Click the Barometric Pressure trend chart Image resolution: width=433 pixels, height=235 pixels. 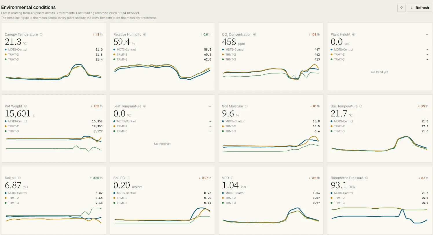(x=379, y=215)
